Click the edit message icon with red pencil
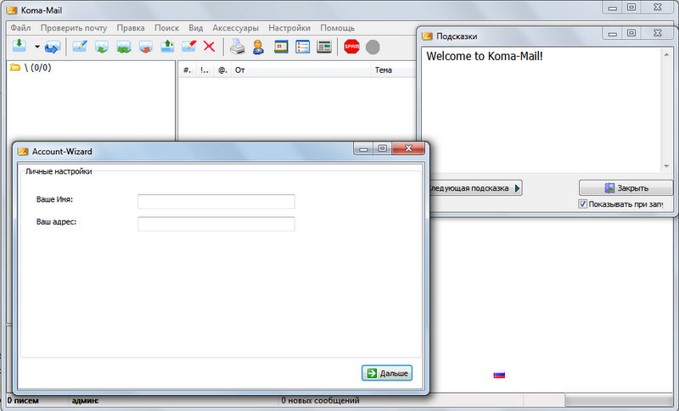679x411 pixels. pos(188,47)
